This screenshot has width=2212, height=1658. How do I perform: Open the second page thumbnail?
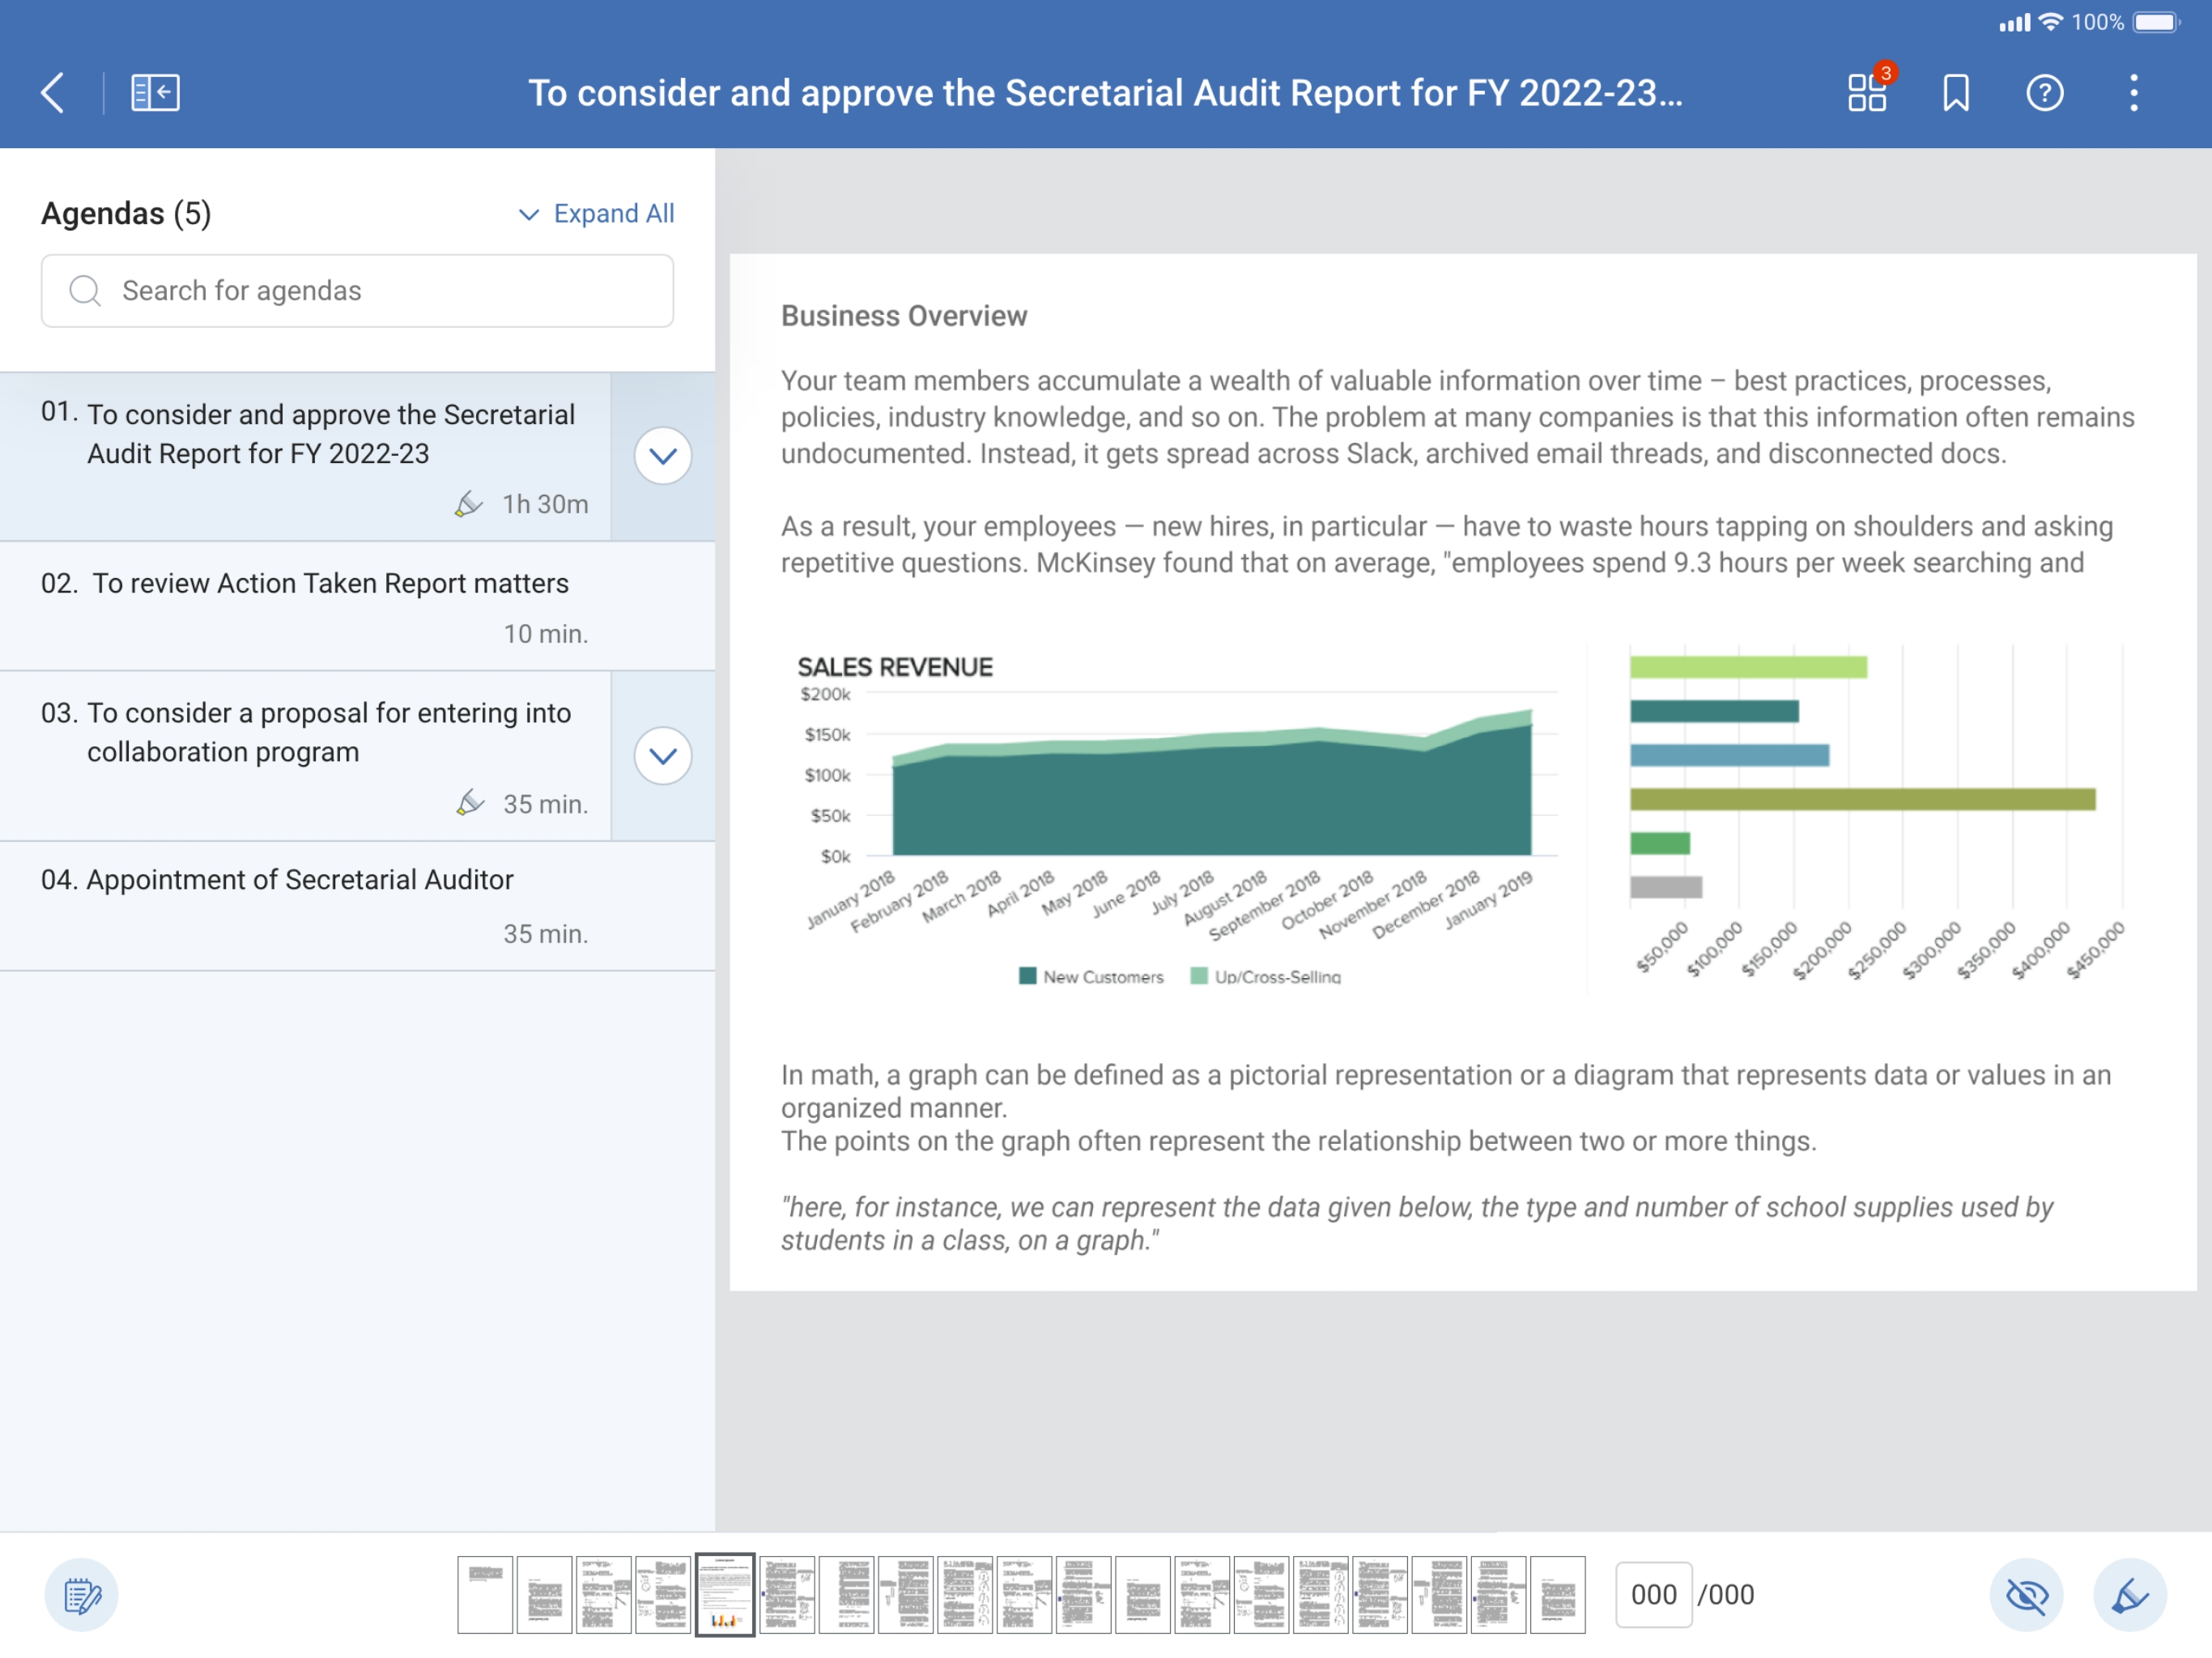tap(544, 1594)
